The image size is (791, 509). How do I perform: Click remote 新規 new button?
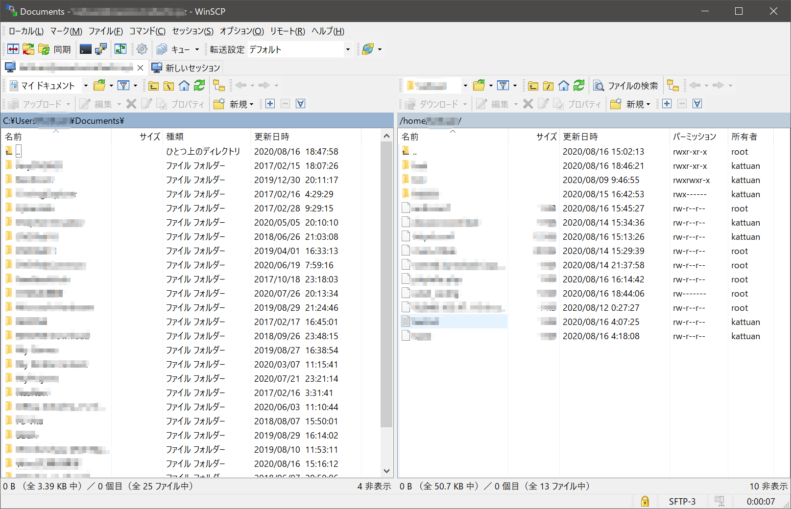click(x=630, y=104)
